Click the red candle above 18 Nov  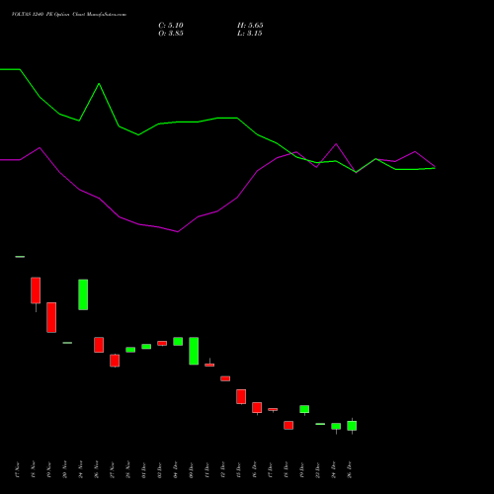tap(36, 290)
